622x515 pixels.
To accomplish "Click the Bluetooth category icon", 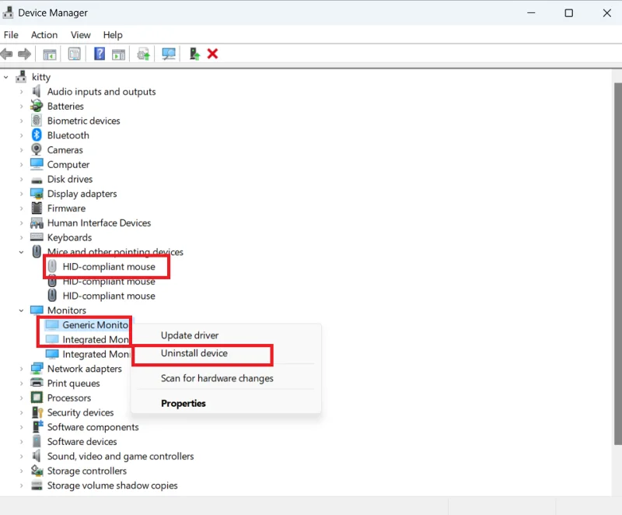I will click(37, 135).
